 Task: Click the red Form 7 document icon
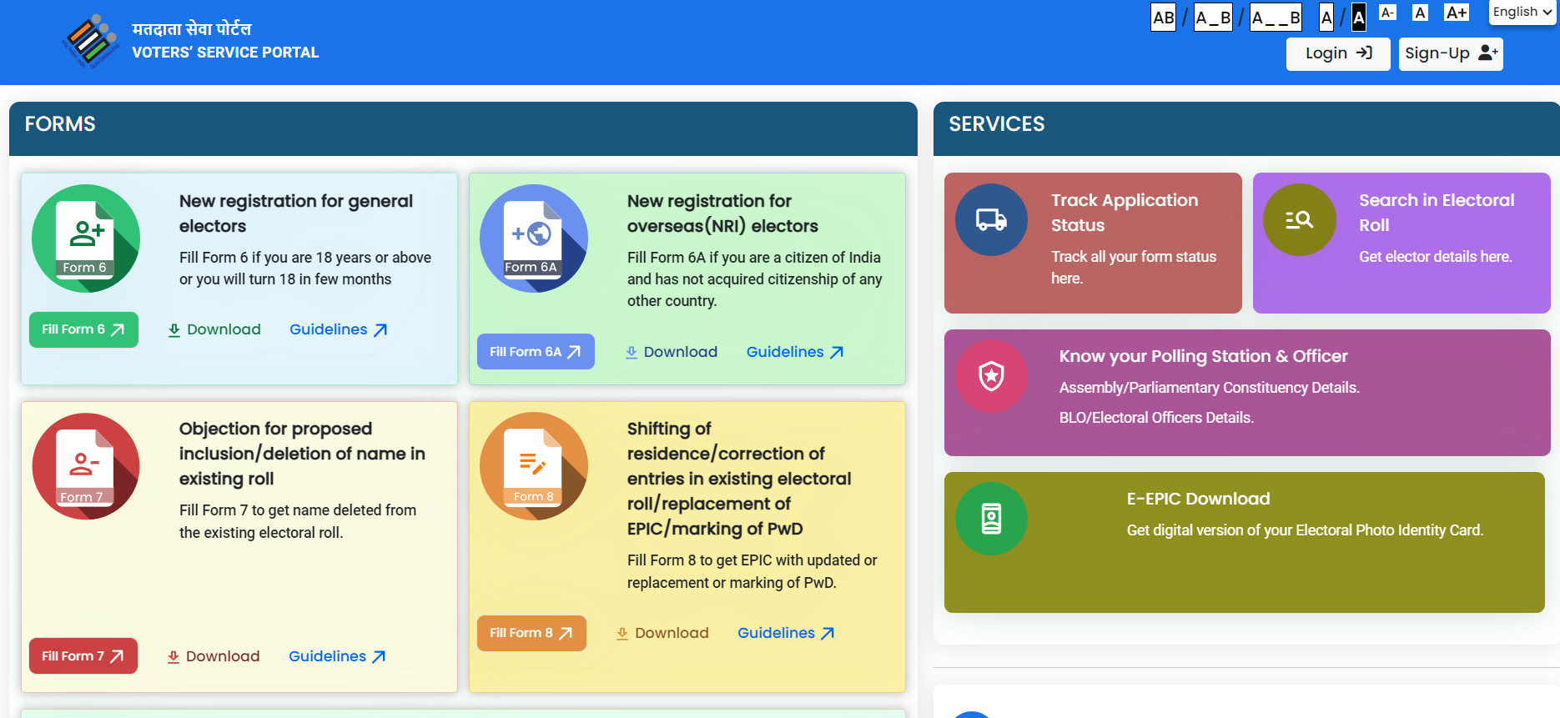(85, 466)
